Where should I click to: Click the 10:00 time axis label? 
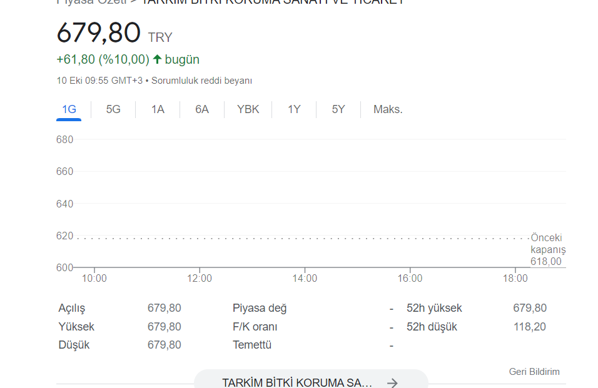[94, 278]
